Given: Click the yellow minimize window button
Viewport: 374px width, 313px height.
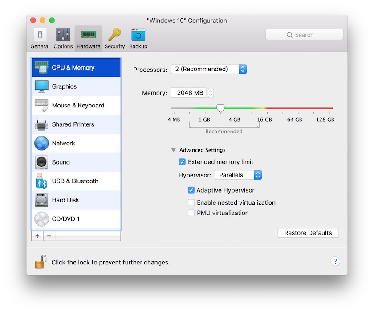Looking at the screenshot, I should coord(42,21).
